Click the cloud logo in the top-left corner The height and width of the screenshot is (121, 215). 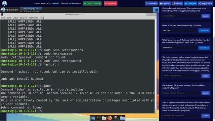click(x=4, y=3)
